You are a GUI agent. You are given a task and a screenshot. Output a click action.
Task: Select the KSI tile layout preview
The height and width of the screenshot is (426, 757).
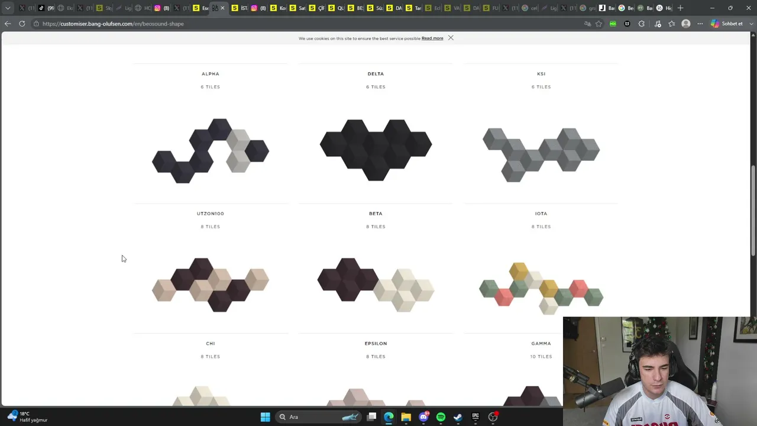[541, 154]
